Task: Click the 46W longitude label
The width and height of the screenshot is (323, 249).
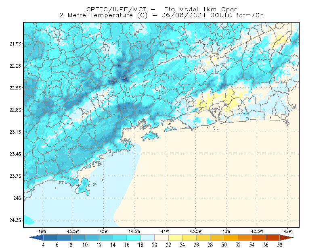Action: (x=42, y=231)
